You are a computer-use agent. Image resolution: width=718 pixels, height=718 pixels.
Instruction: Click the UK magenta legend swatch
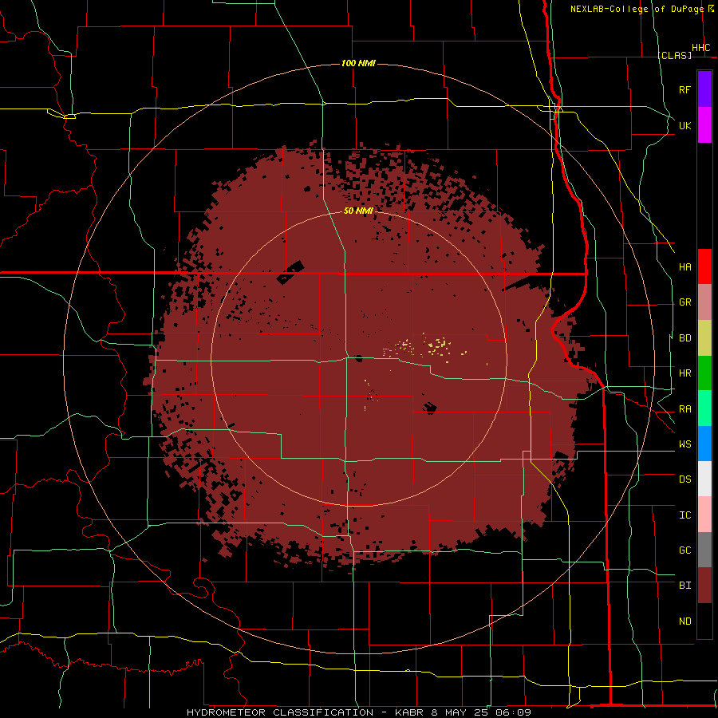click(x=704, y=125)
